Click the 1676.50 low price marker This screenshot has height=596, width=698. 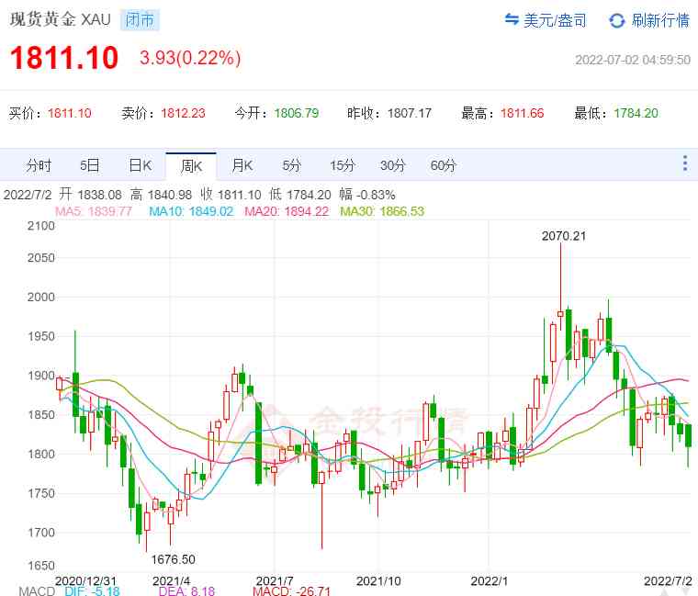(173, 558)
